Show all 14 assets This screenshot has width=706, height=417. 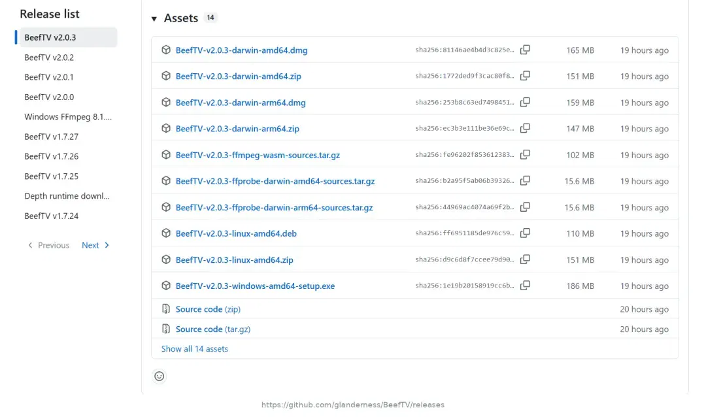pos(195,348)
